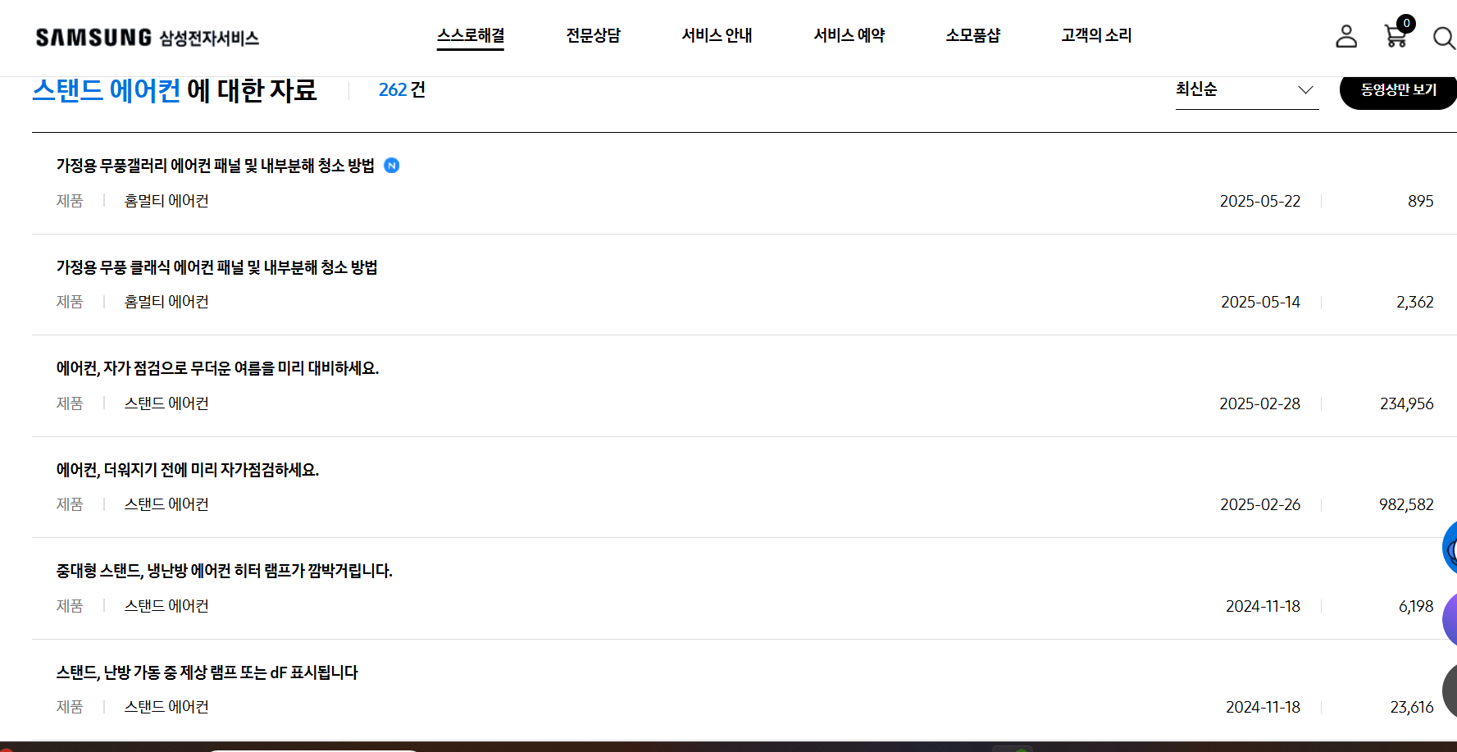This screenshot has width=1457, height=752.
Task: Open the 고객의 소리 menu
Action: click(1096, 35)
